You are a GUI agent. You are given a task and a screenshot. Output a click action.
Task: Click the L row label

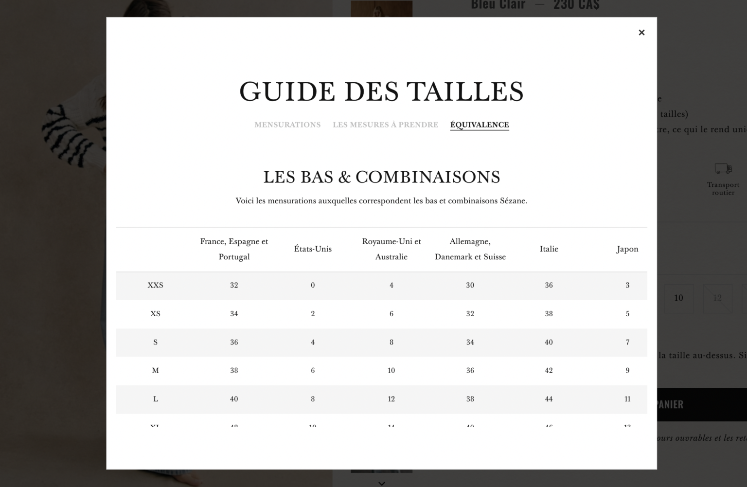(x=156, y=399)
